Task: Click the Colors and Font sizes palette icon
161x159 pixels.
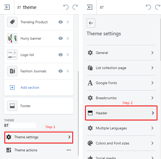Action: pos(90,143)
